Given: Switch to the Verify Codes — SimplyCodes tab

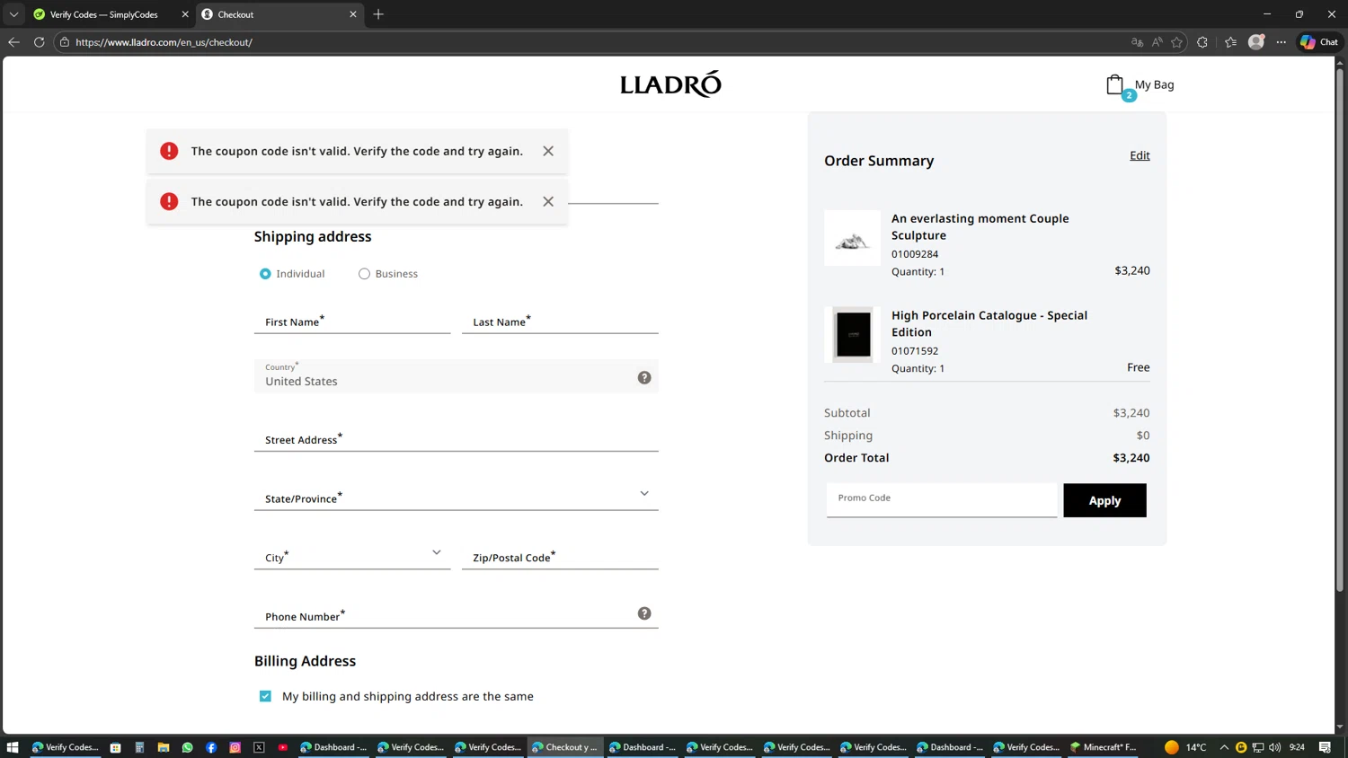Looking at the screenshot, I should coord(103,14).
